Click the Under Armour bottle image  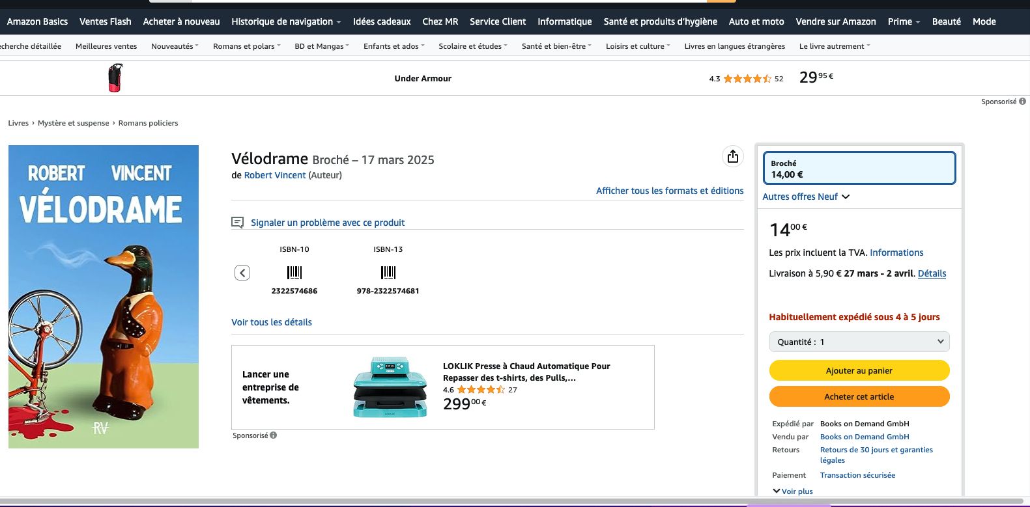(115, 77)
